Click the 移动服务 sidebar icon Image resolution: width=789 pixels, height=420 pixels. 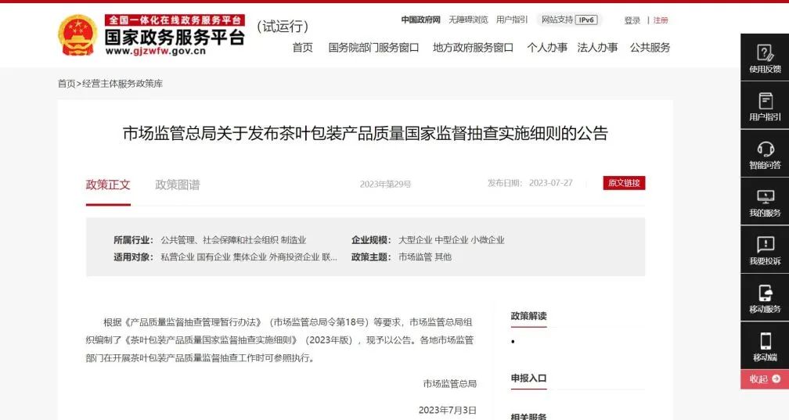click(x=765, y=293)
